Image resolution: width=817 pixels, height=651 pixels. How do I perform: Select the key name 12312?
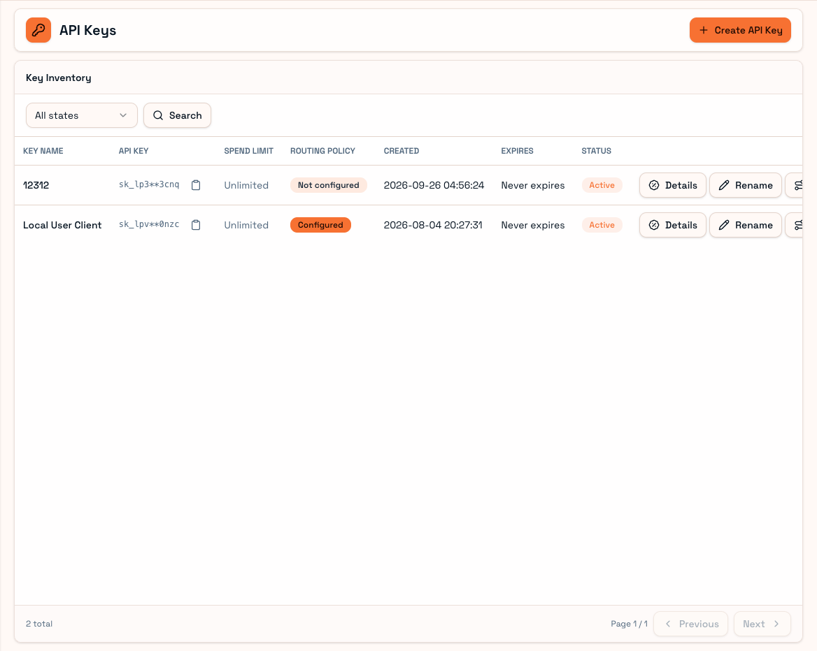point(36,185)
